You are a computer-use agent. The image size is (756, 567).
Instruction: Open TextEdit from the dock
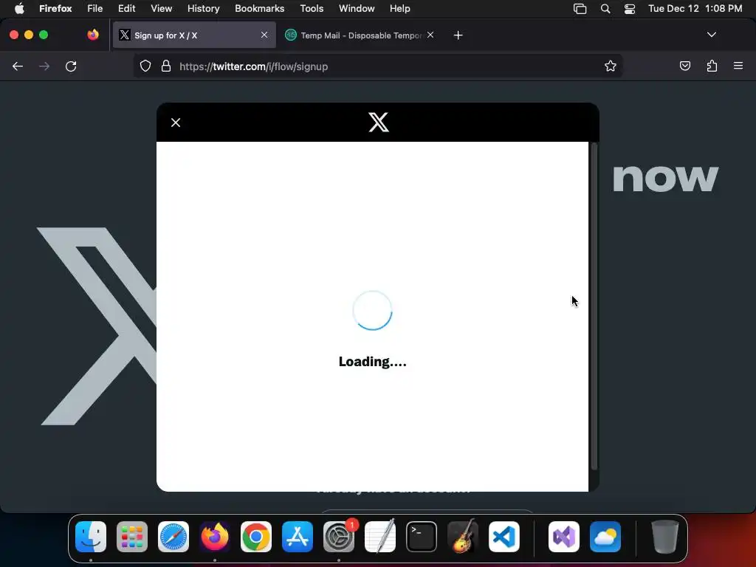[x=380, y=536]
